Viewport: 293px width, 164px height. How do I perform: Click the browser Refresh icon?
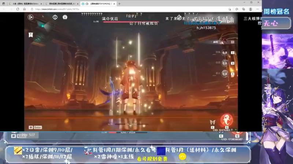[18, 9]
